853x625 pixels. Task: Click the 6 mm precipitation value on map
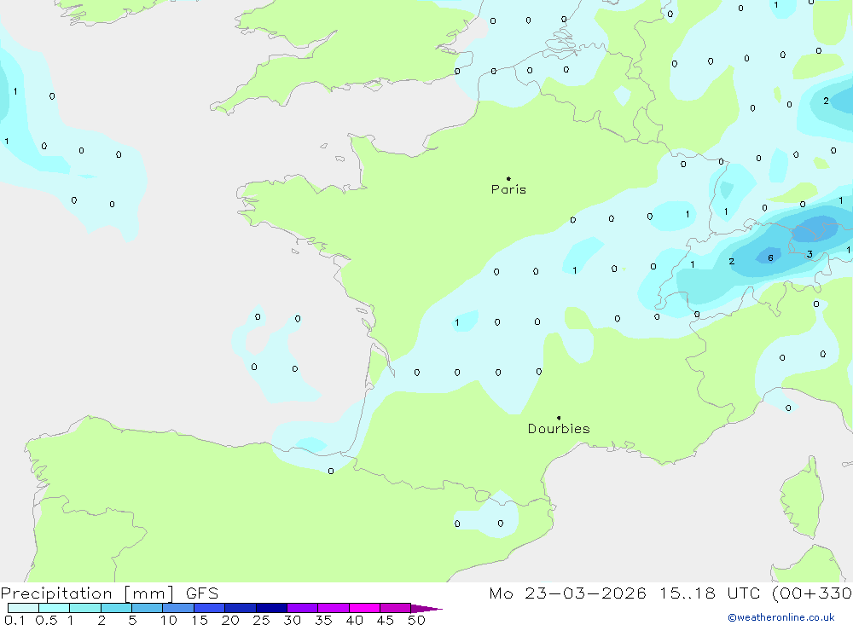(x=770, y=258)
